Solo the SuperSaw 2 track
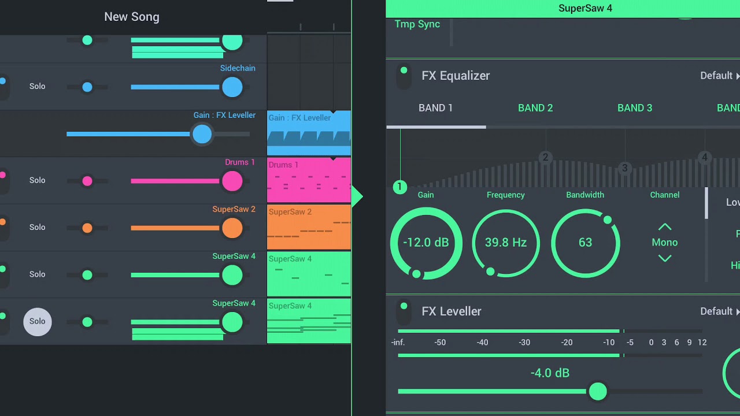Image resolution: width=740 pixels, height=416 pixels. pos(38,227)
